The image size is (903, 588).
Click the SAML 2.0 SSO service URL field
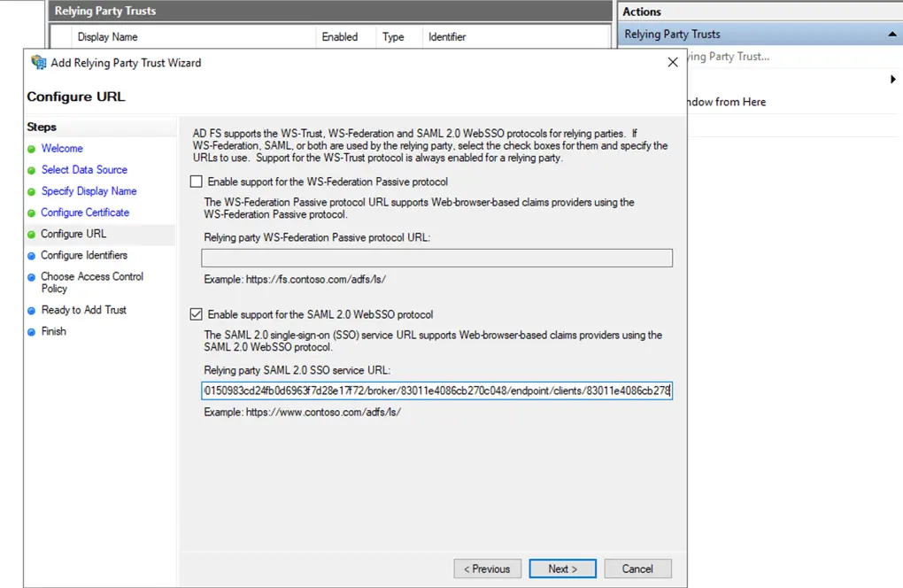[x=436, y=391]
